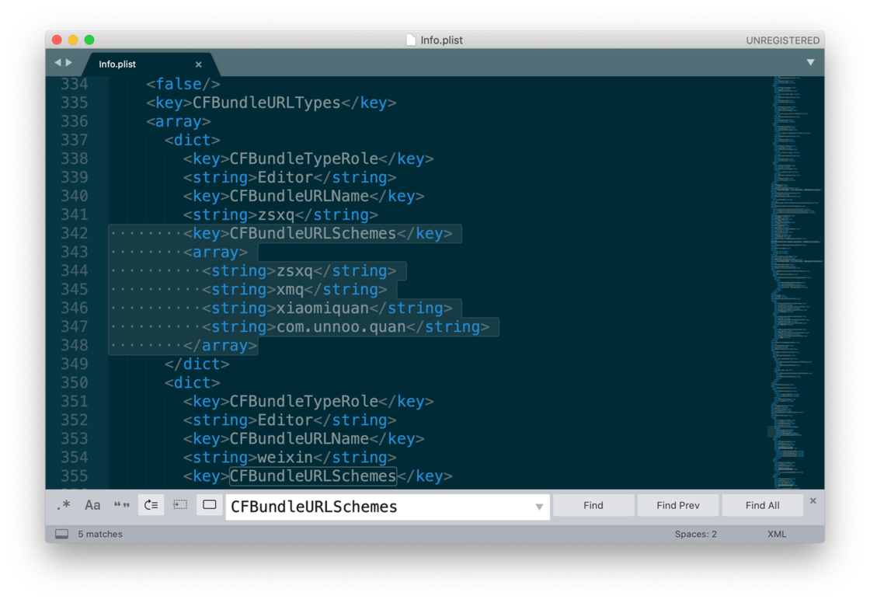The image size is (870, 603).
Task: Toggle wrap search icon
Action: pos(151,505)
